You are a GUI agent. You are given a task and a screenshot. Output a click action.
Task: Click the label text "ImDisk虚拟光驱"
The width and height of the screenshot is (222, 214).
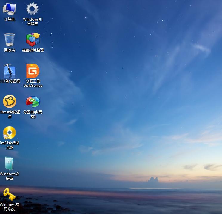pyautogui.click(x=10, y=145)
